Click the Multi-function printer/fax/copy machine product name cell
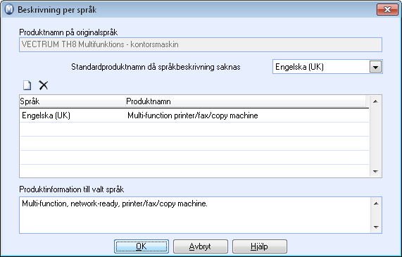This screenshot has width=402, height=257. [x=193, y=115]
